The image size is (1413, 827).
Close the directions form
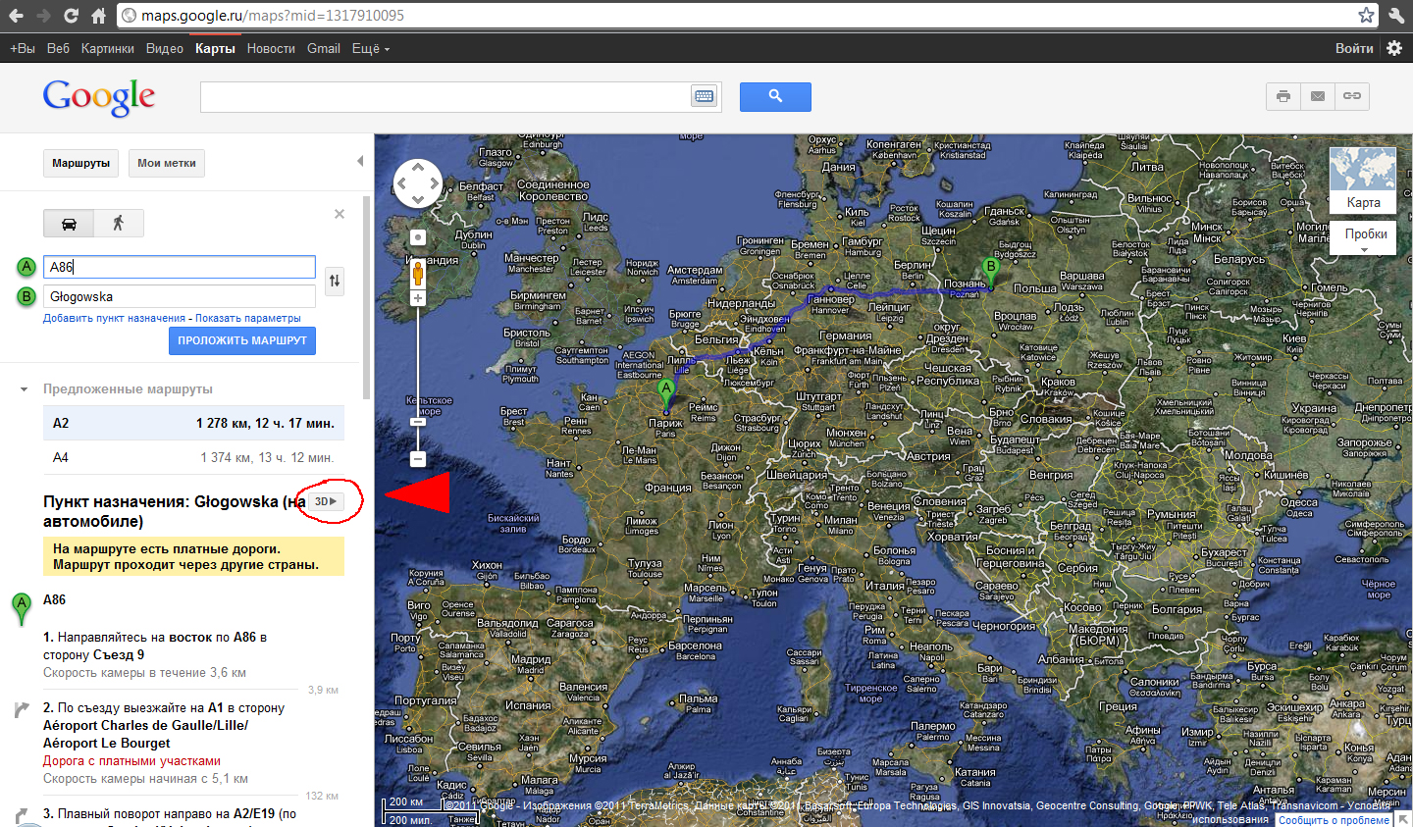pos(340,214)
